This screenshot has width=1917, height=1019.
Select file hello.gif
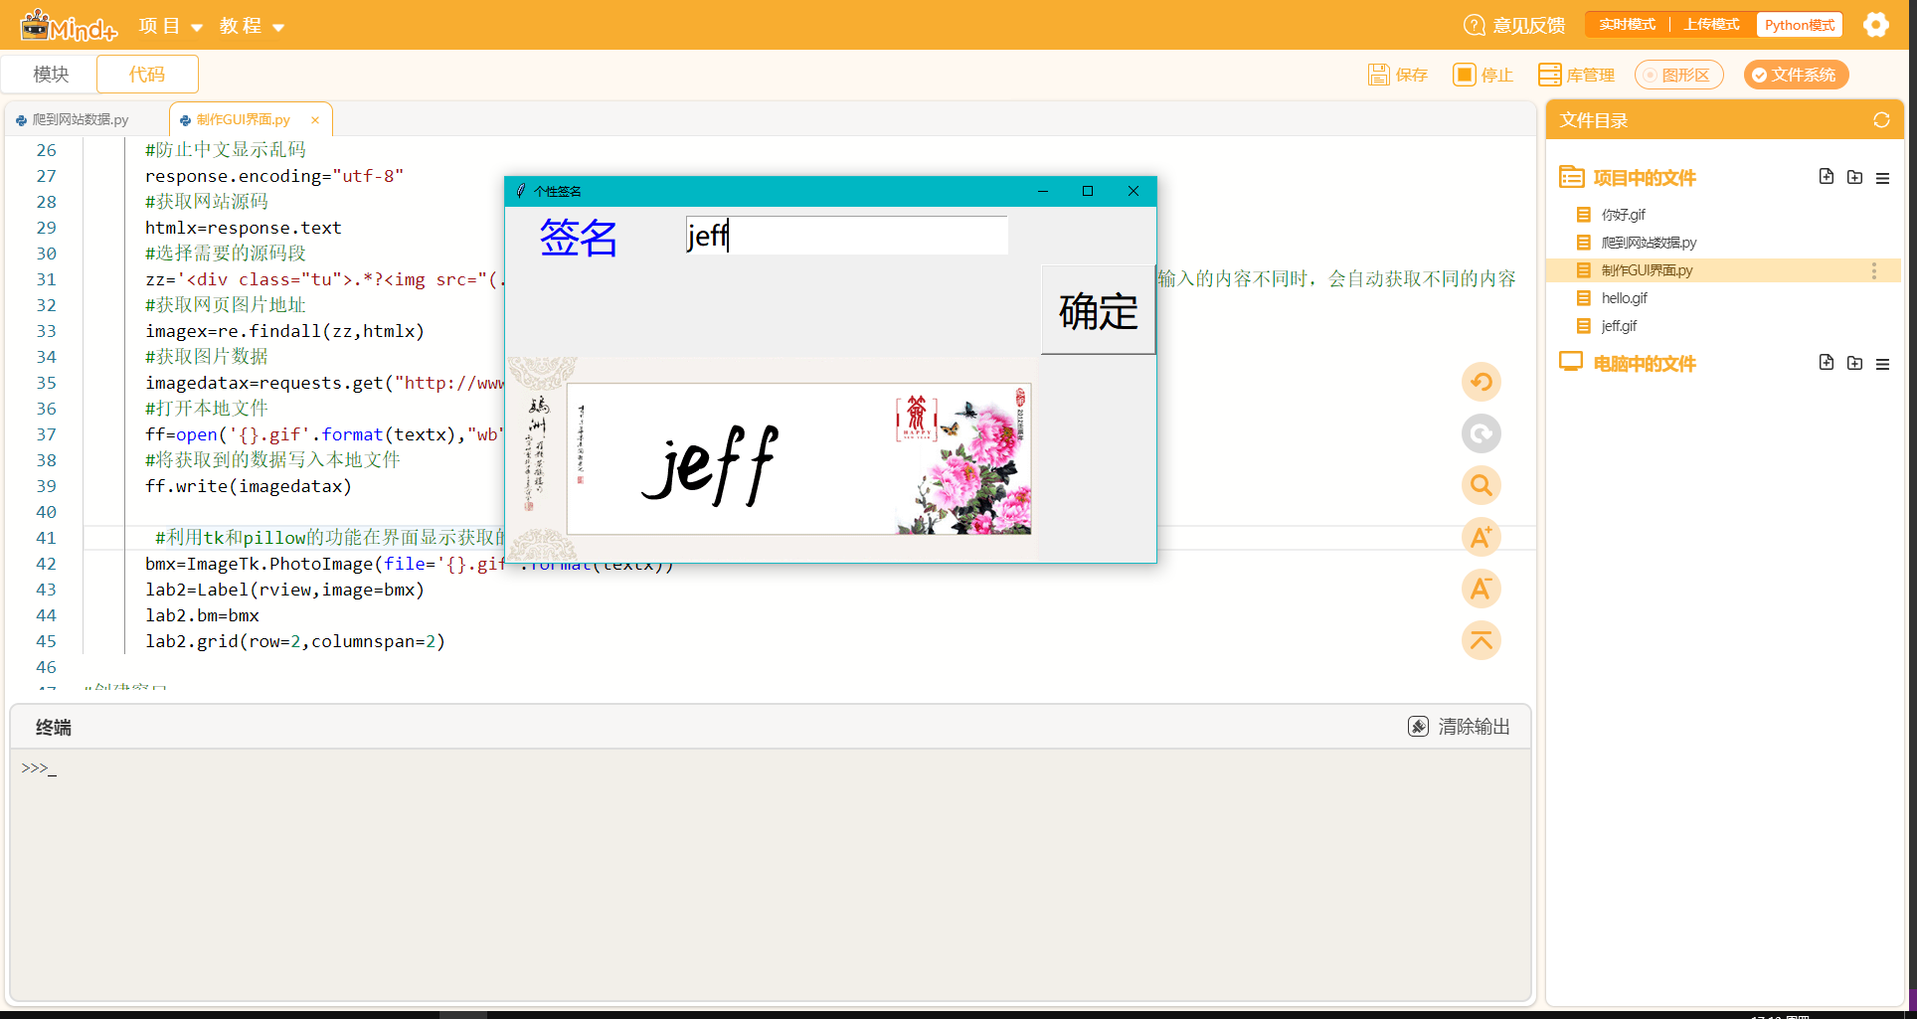point(1624,298)
